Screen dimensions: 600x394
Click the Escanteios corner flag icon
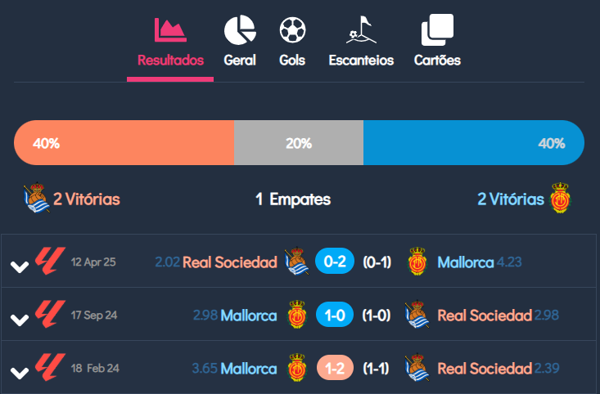click(361, 30)
